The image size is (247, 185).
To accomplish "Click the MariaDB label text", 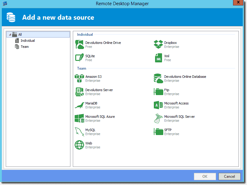I will click(x=91, y=104).
